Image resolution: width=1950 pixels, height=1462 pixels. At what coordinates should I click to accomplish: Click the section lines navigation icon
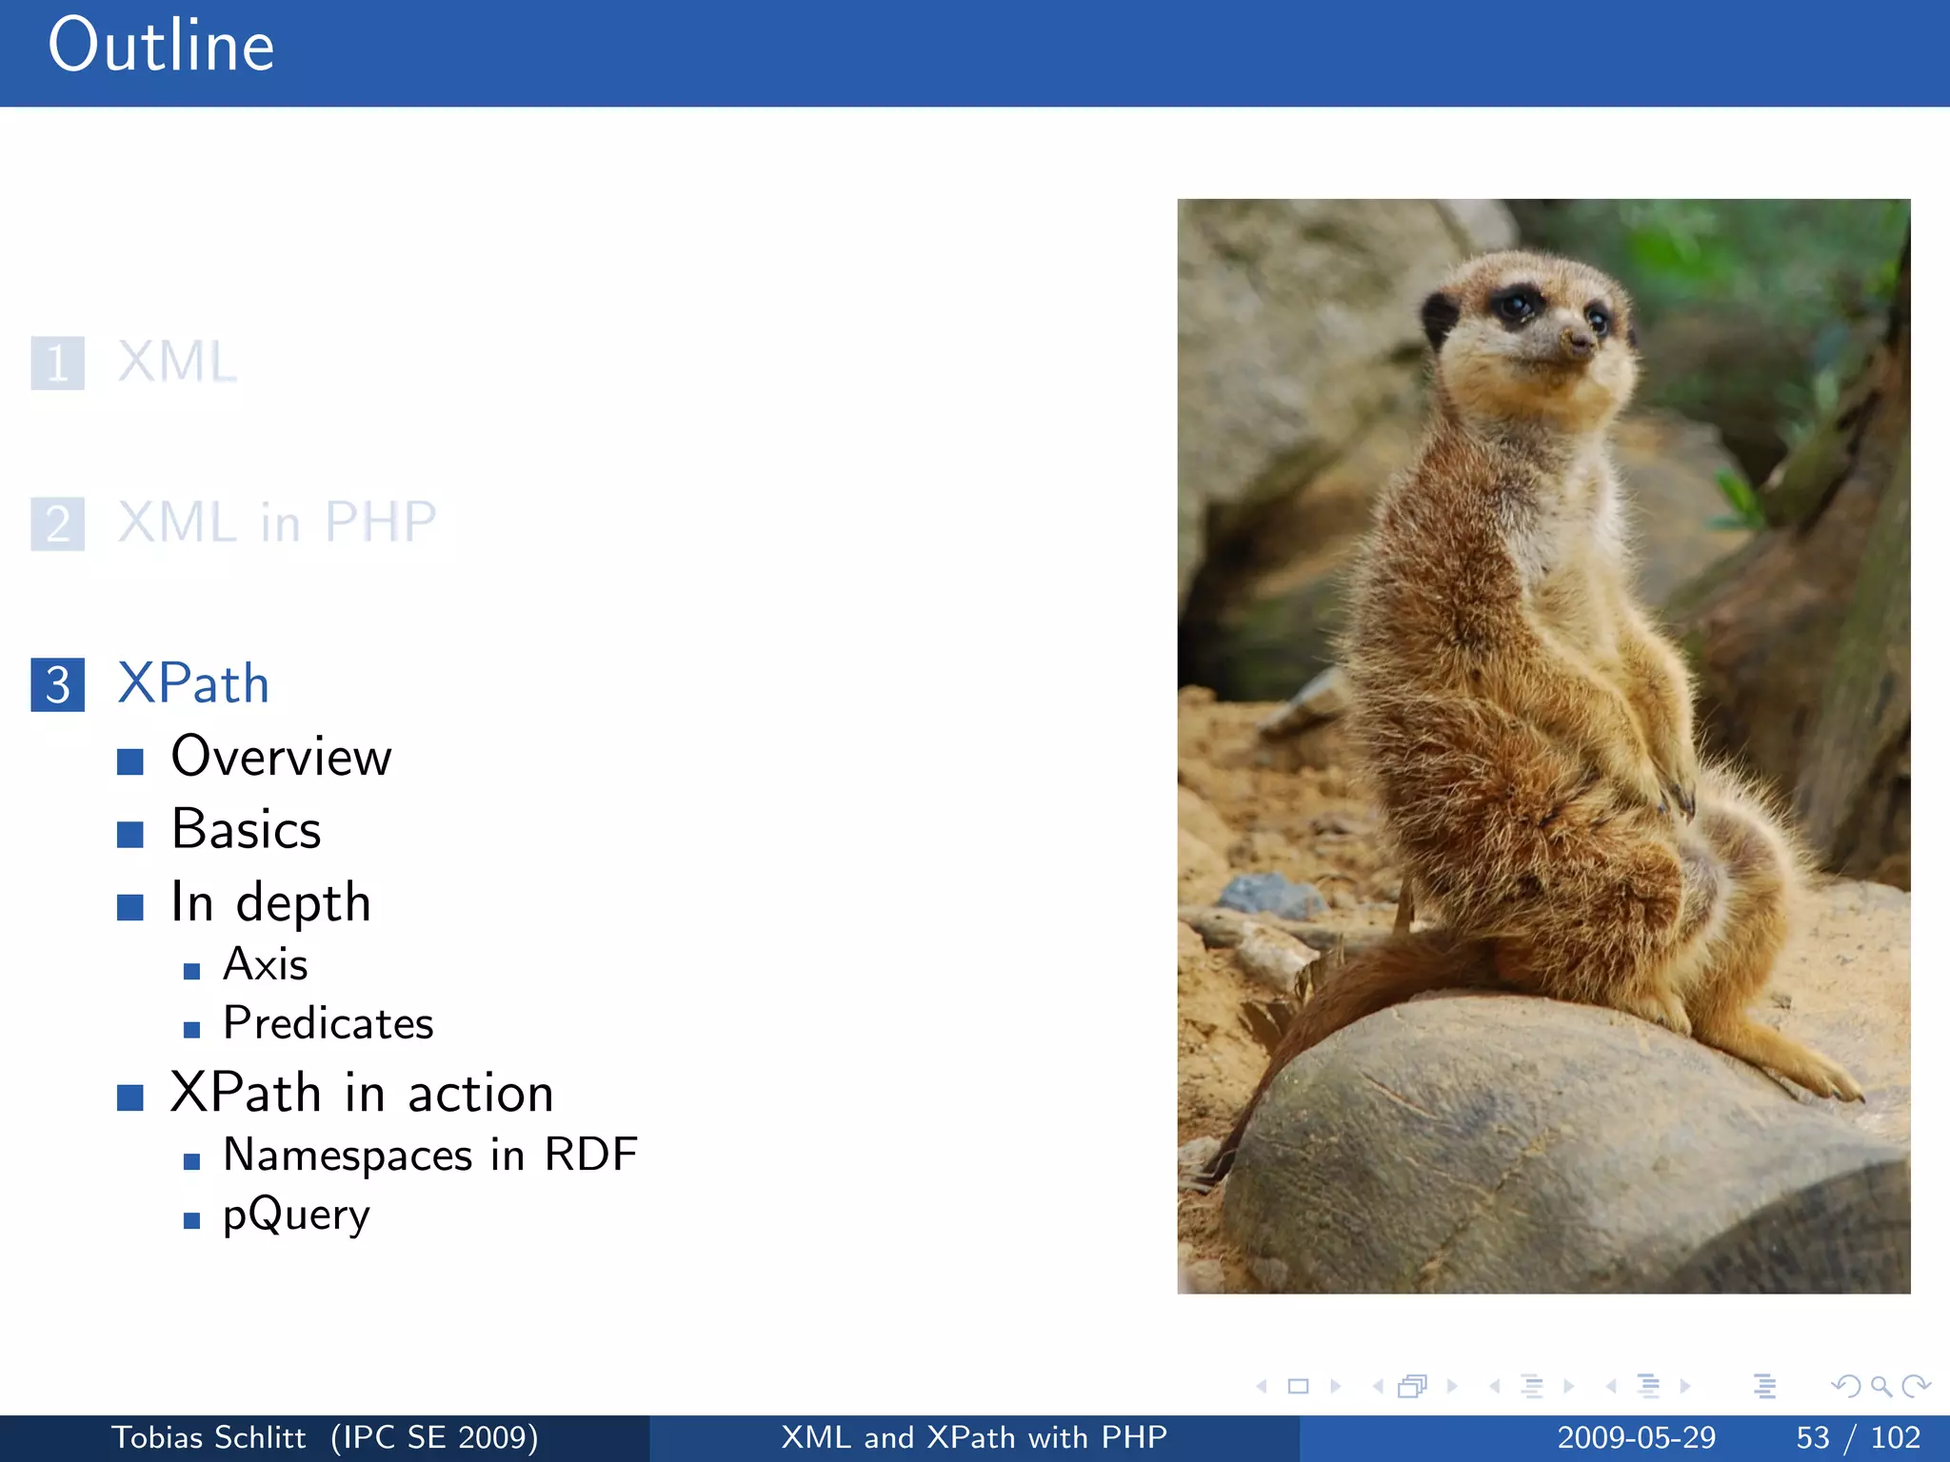click(x=1648, y=1387)
